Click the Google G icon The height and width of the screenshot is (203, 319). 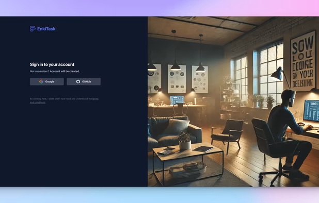(41, 81)
